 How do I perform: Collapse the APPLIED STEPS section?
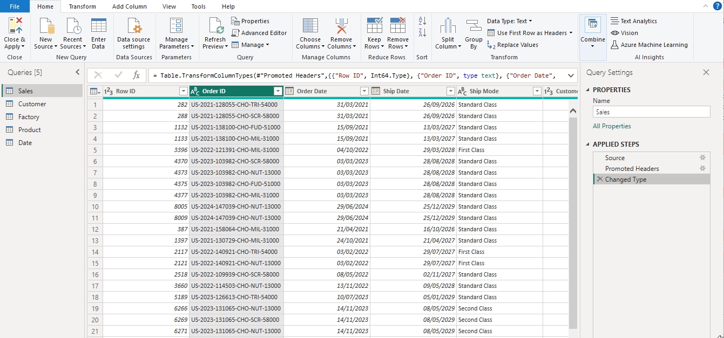point(588,144)
